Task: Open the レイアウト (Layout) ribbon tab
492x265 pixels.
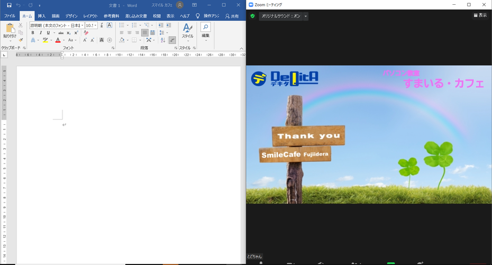Action: (90, 16)
